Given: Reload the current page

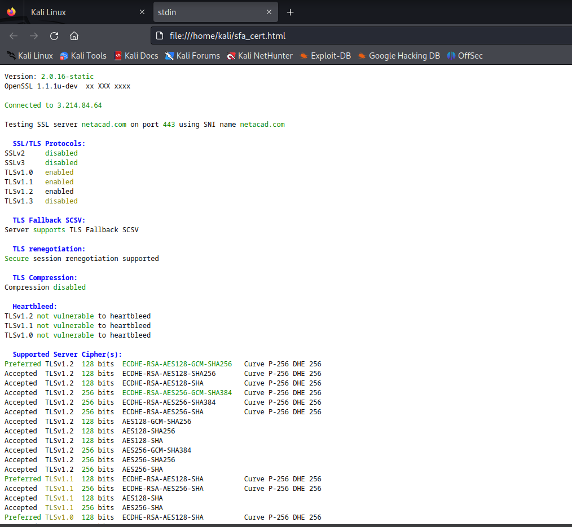Looking at the screenshot, I should 54,36.
